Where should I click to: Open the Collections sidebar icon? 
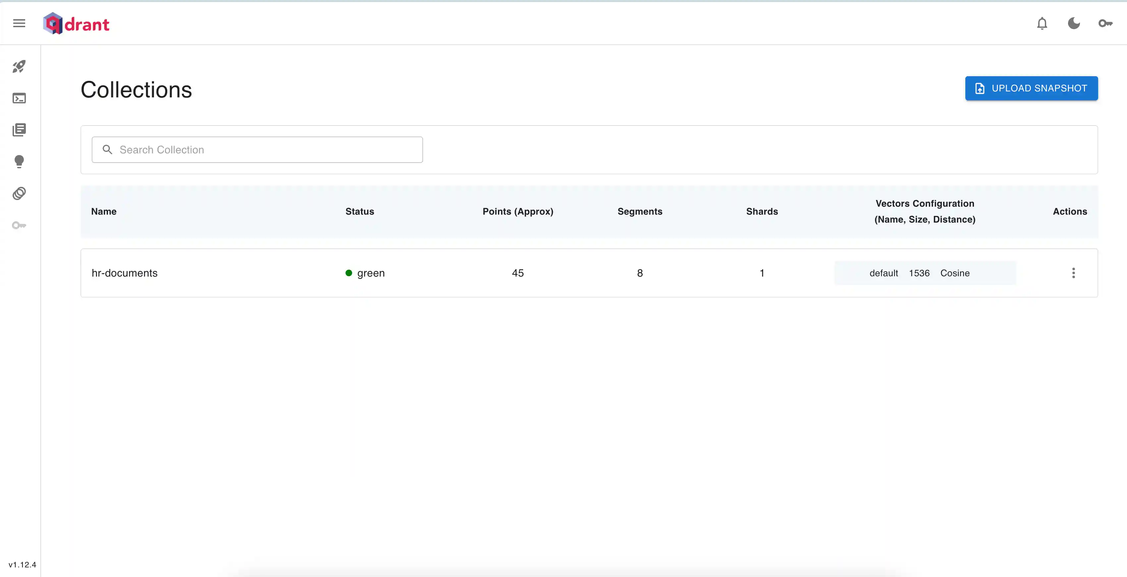(x=19, y=130)
